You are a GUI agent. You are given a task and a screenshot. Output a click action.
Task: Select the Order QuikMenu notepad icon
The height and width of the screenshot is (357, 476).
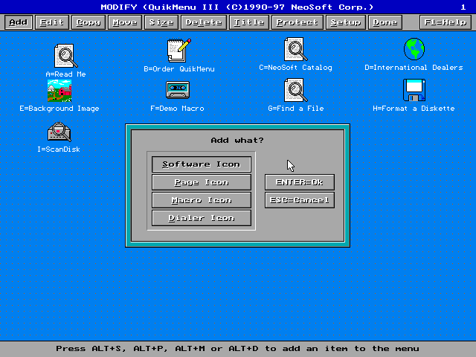[x=179, y=51]
